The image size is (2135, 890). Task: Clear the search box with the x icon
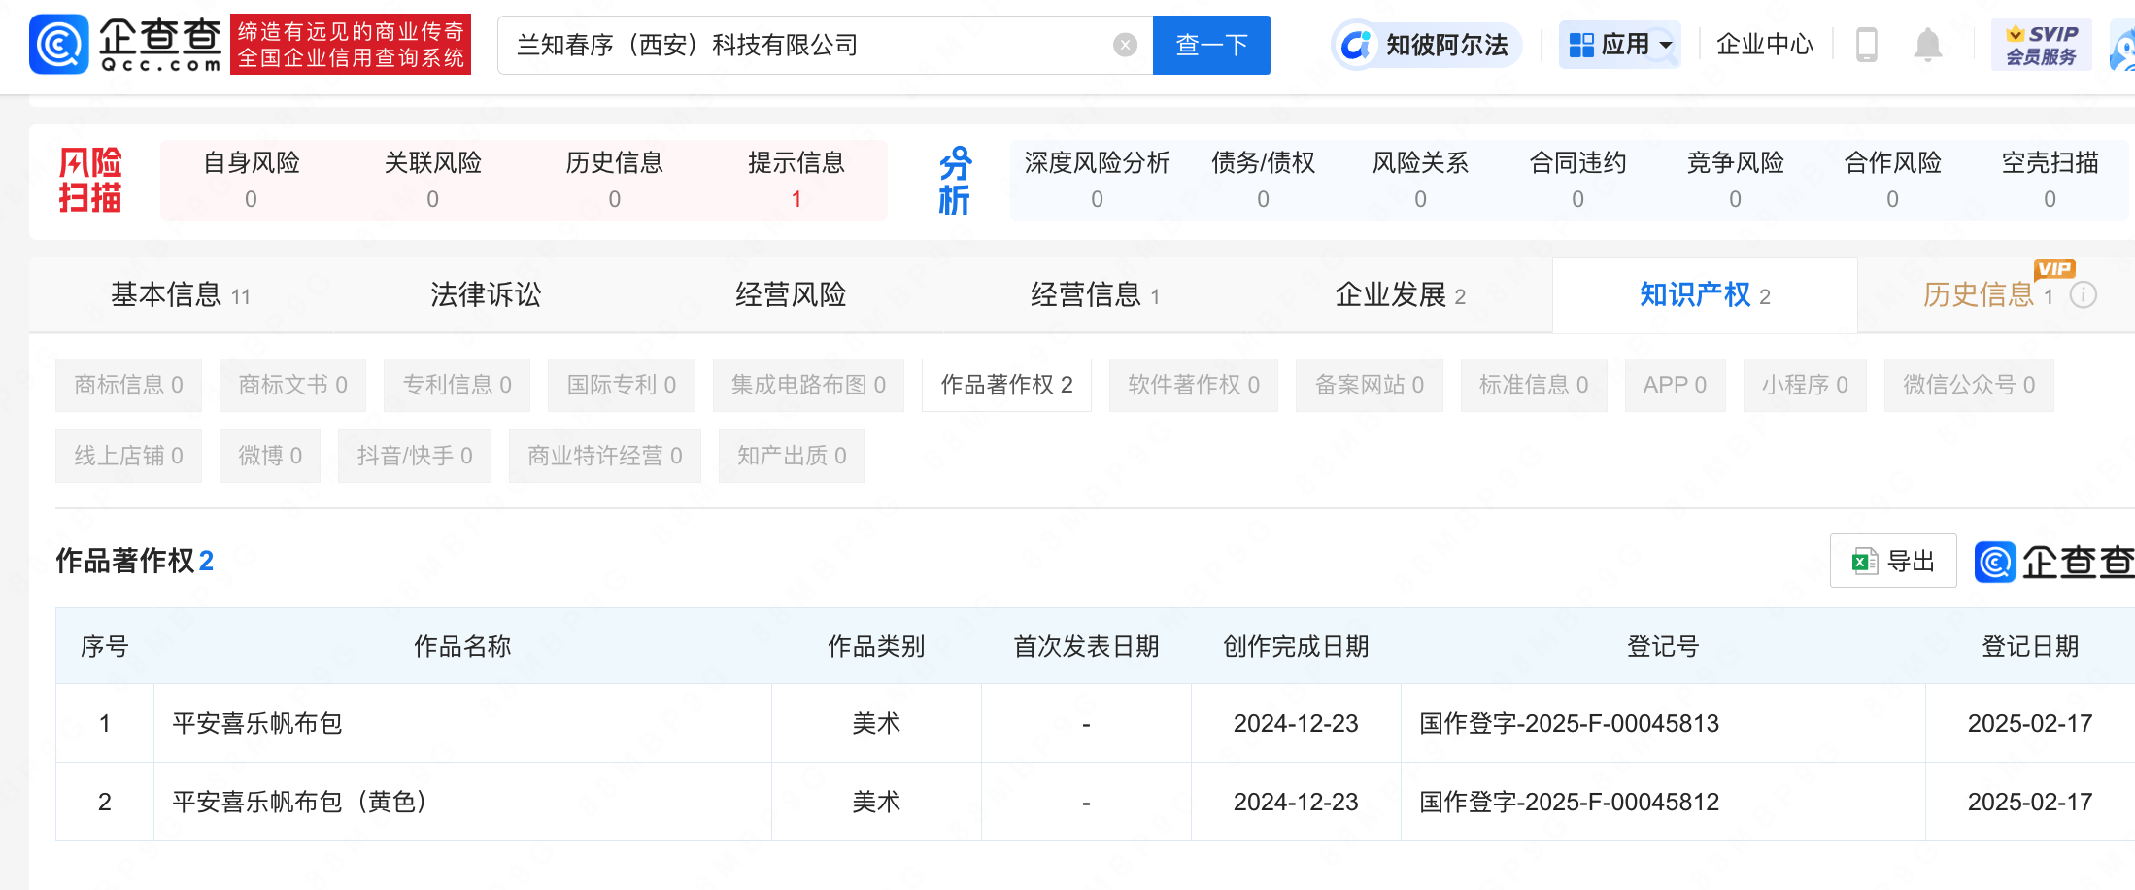(1125, 43)
